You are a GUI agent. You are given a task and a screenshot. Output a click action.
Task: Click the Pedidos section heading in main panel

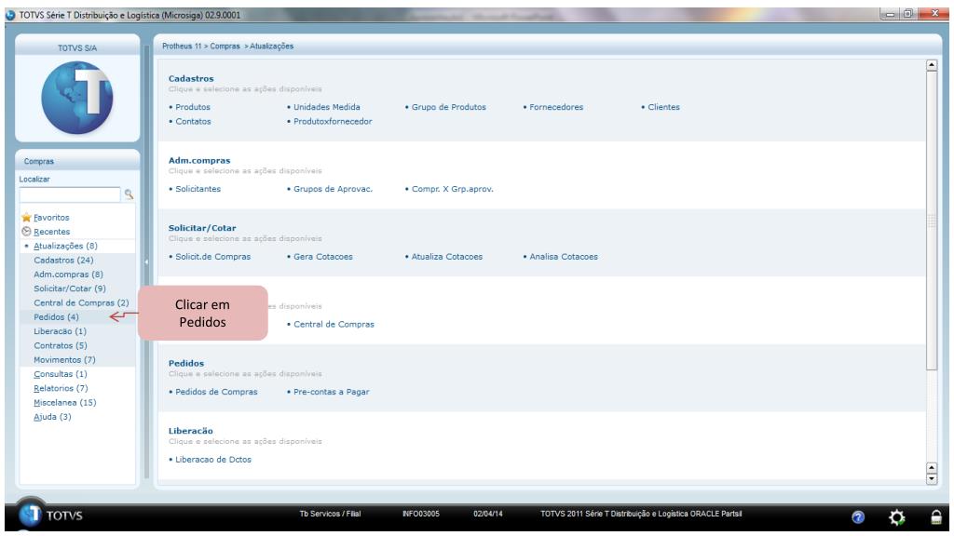point(186,364)
